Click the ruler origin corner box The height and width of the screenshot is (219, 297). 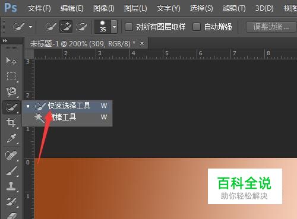[29, 54]
